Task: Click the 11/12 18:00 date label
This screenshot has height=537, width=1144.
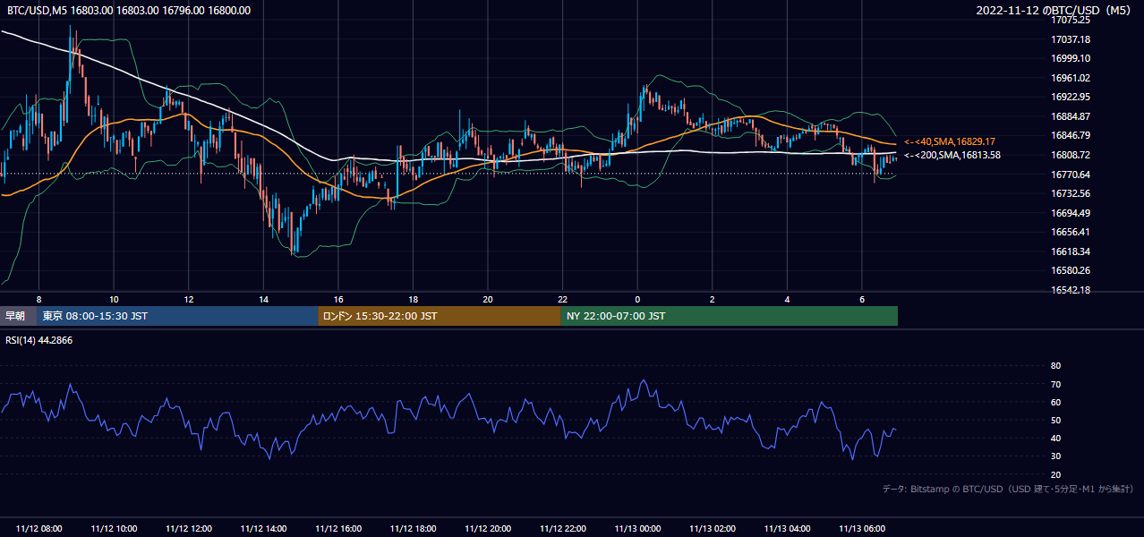Action: point(413,529)
